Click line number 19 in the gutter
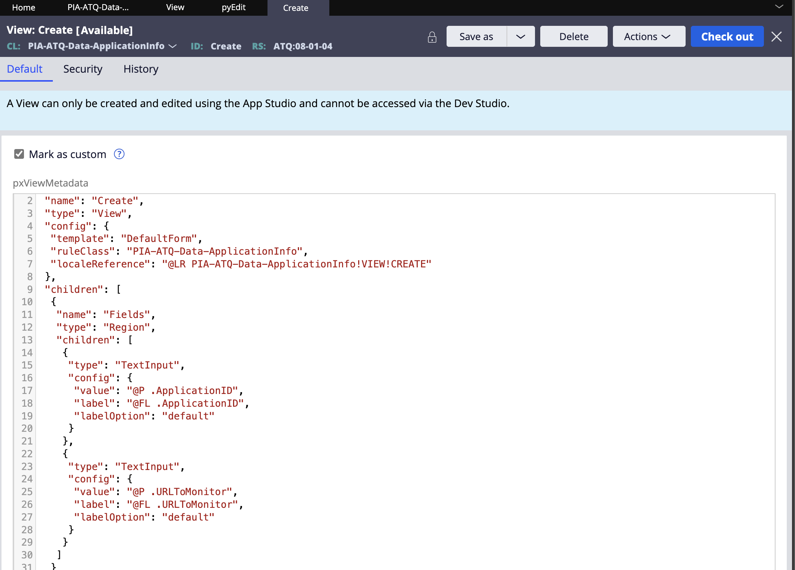 (27, 416)
